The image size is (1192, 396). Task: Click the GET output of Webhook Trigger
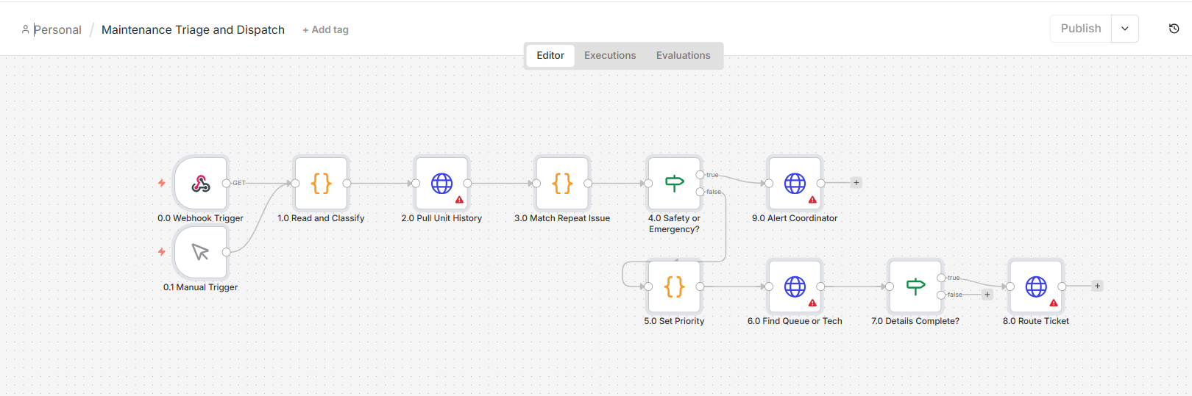(x=227, y=183)
